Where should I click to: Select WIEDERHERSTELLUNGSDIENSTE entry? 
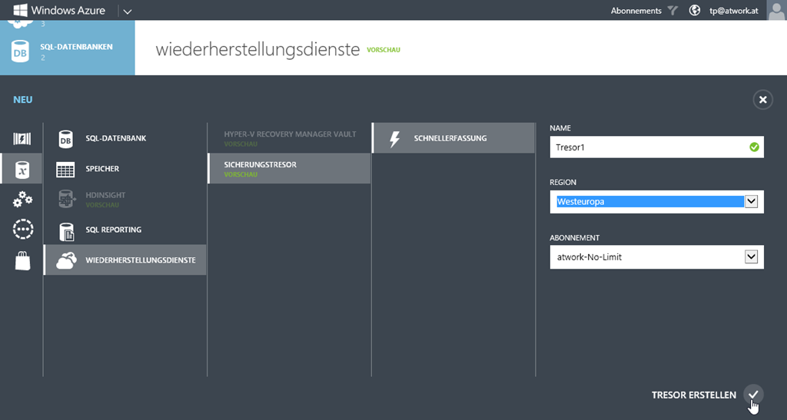click(125, 260)
